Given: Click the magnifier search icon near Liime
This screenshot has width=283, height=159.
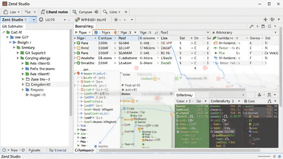Looking at the screenshot, I should (x=105, y=12).
